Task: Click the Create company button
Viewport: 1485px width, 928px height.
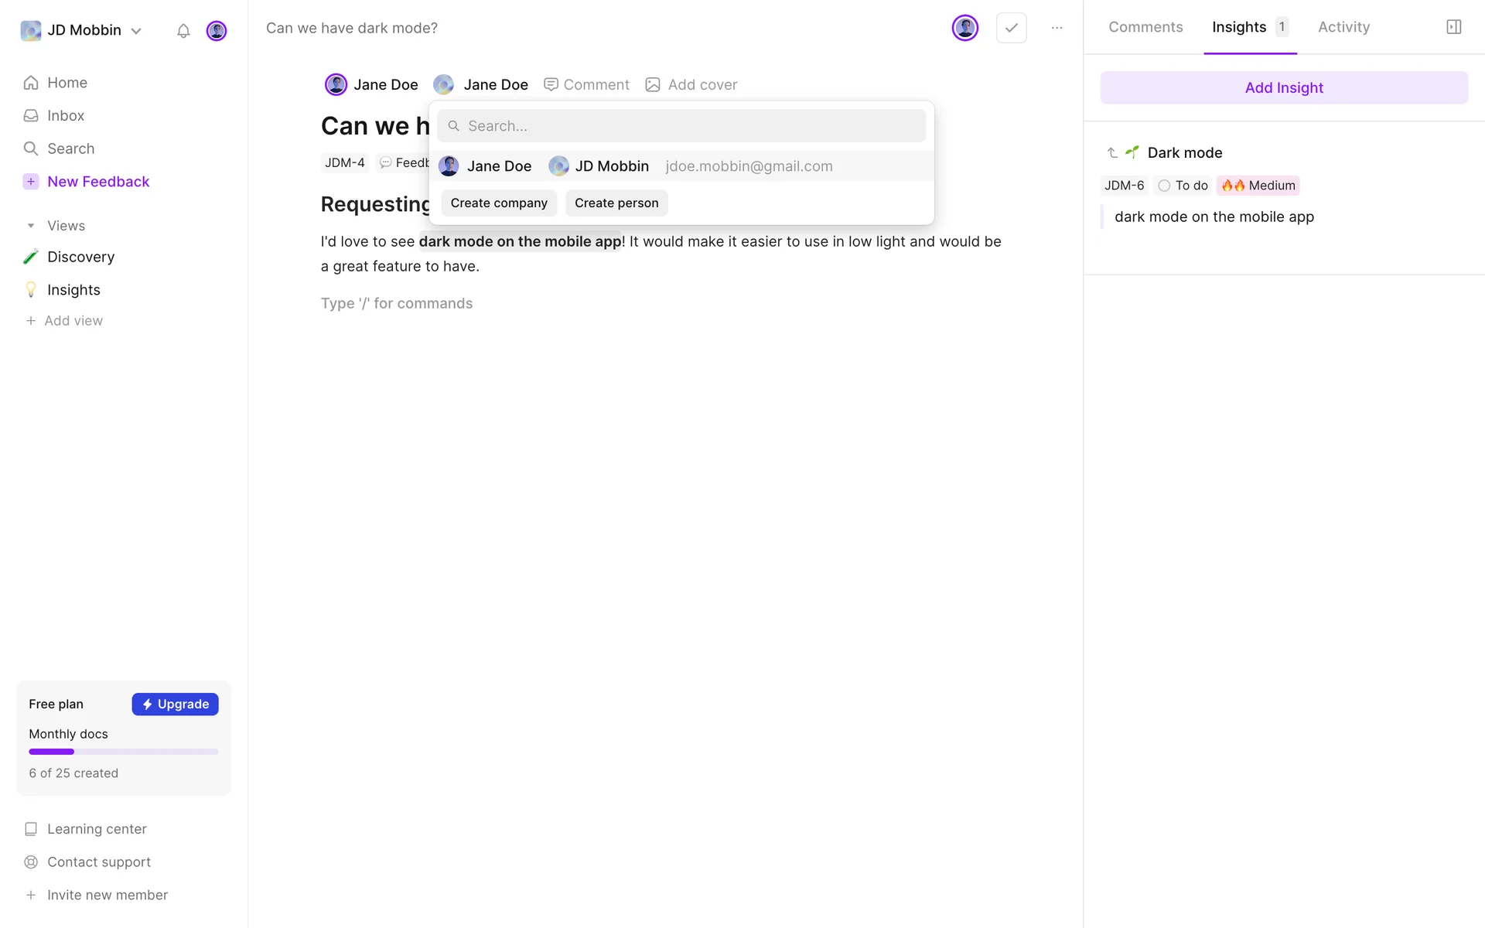Action: point(499,203)
